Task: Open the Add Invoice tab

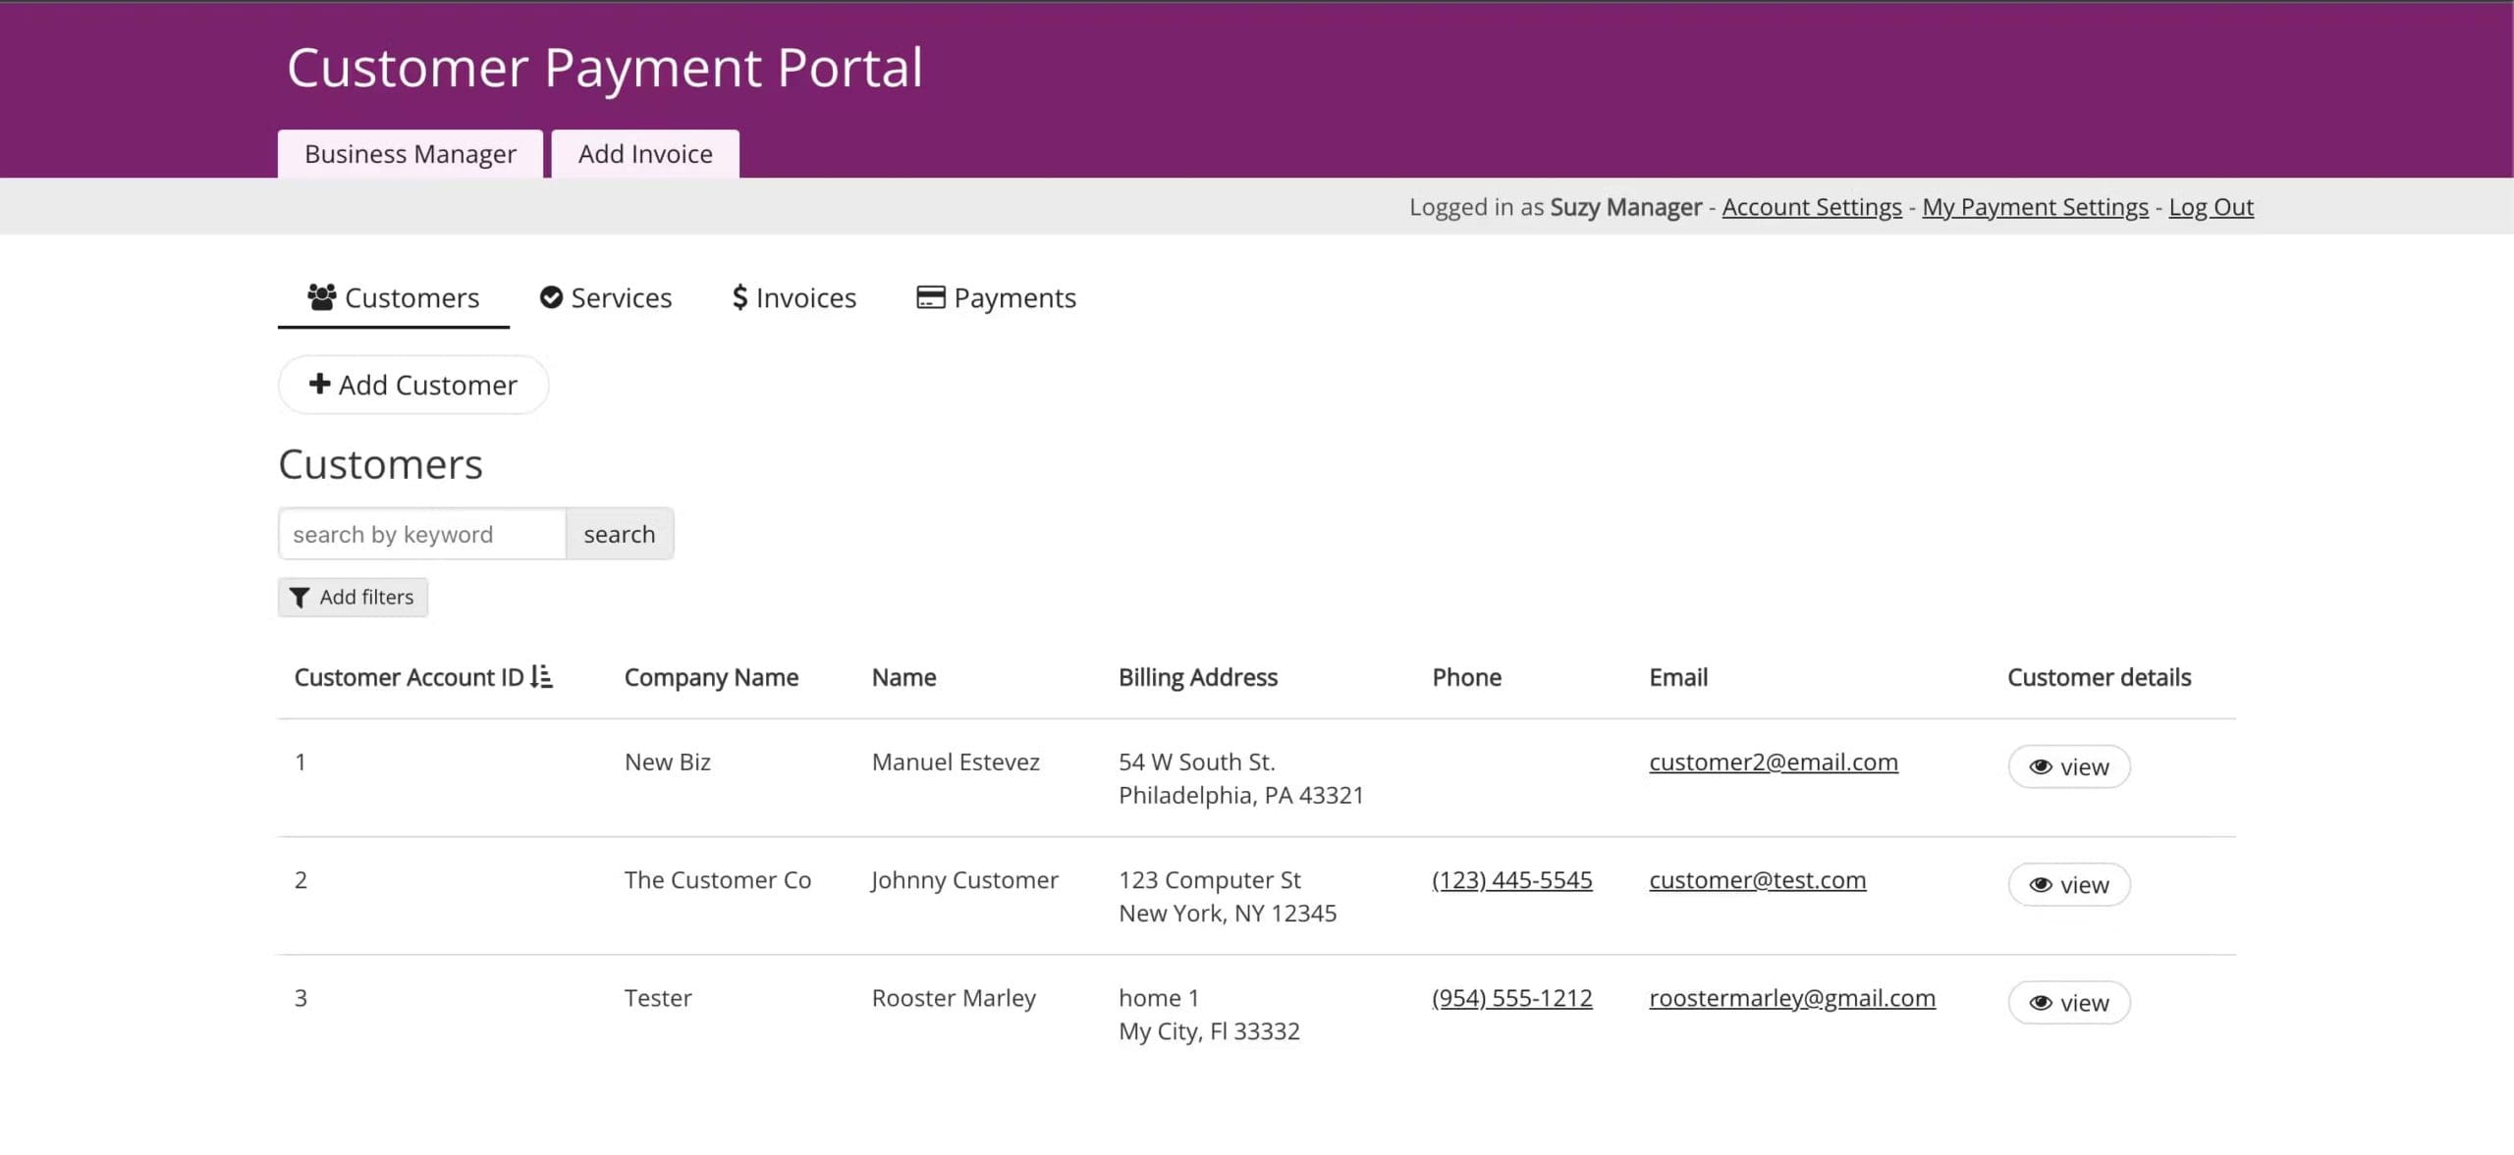Action: pyautogui.click(x=645, y=154)
